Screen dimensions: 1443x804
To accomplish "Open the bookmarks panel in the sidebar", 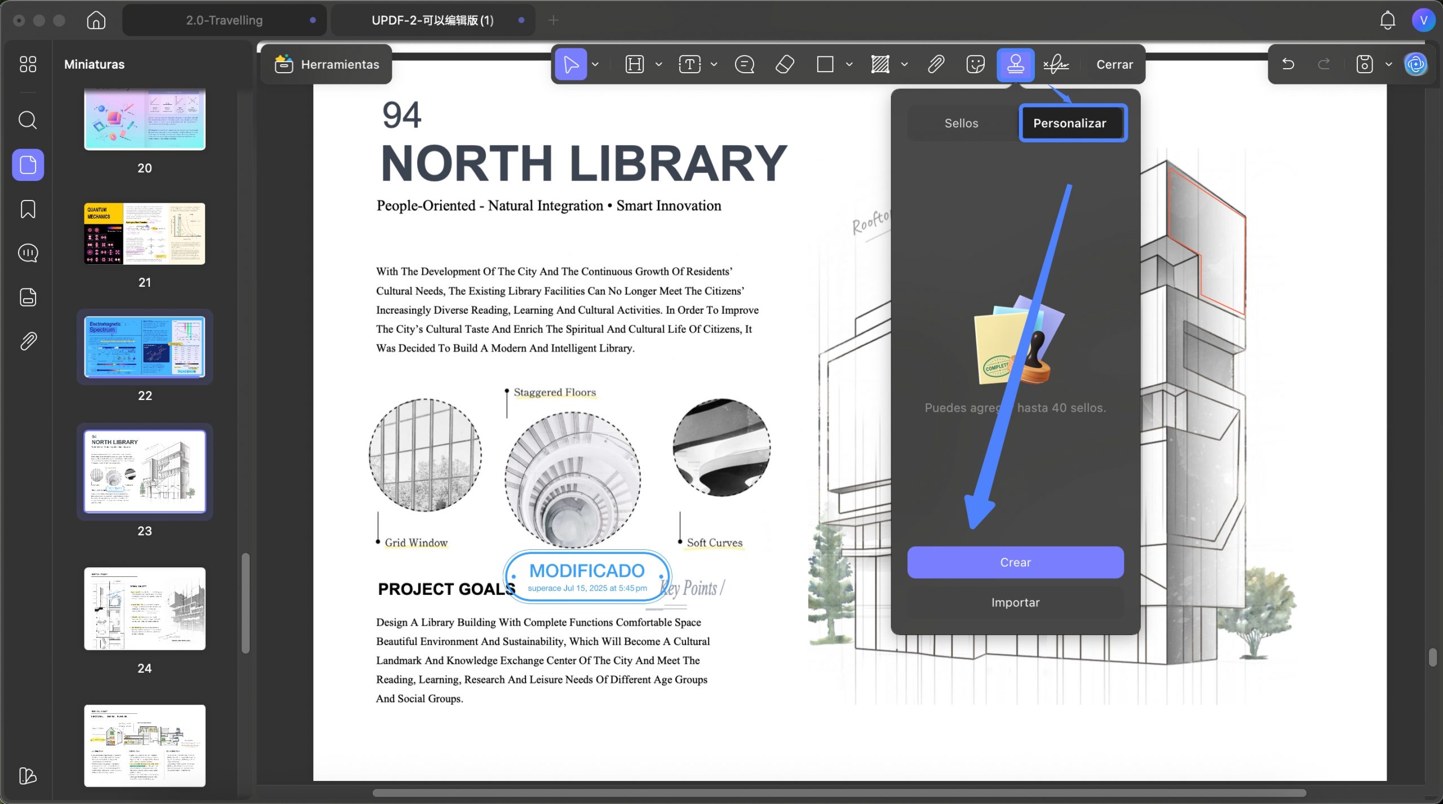I will [28, 209].
